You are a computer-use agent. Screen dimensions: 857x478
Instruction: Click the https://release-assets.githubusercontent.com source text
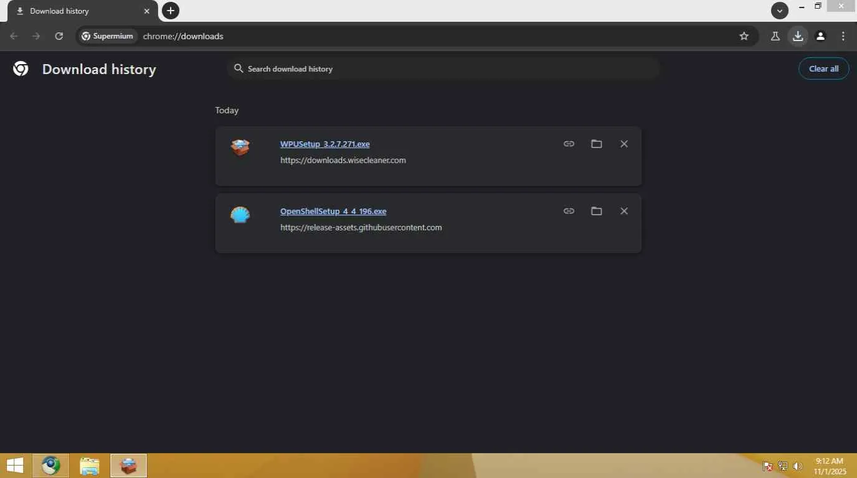[x=361, y=227]
